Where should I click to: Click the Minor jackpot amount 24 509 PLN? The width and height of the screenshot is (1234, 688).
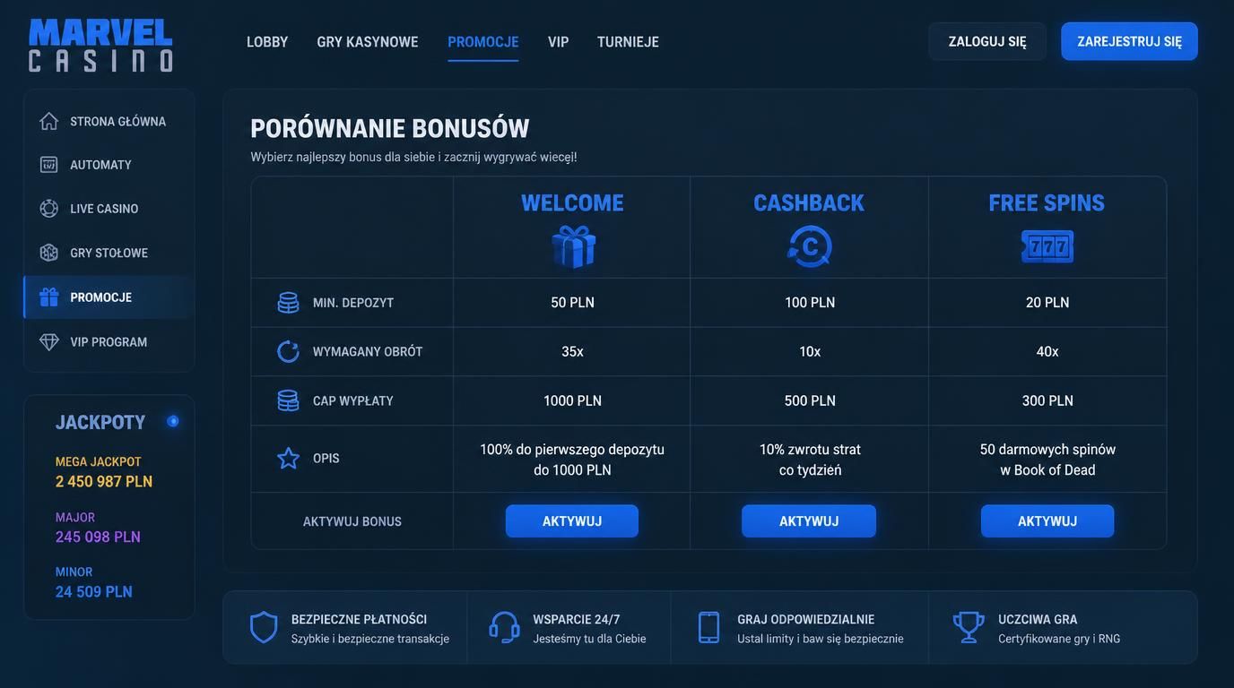click(94, 592)
